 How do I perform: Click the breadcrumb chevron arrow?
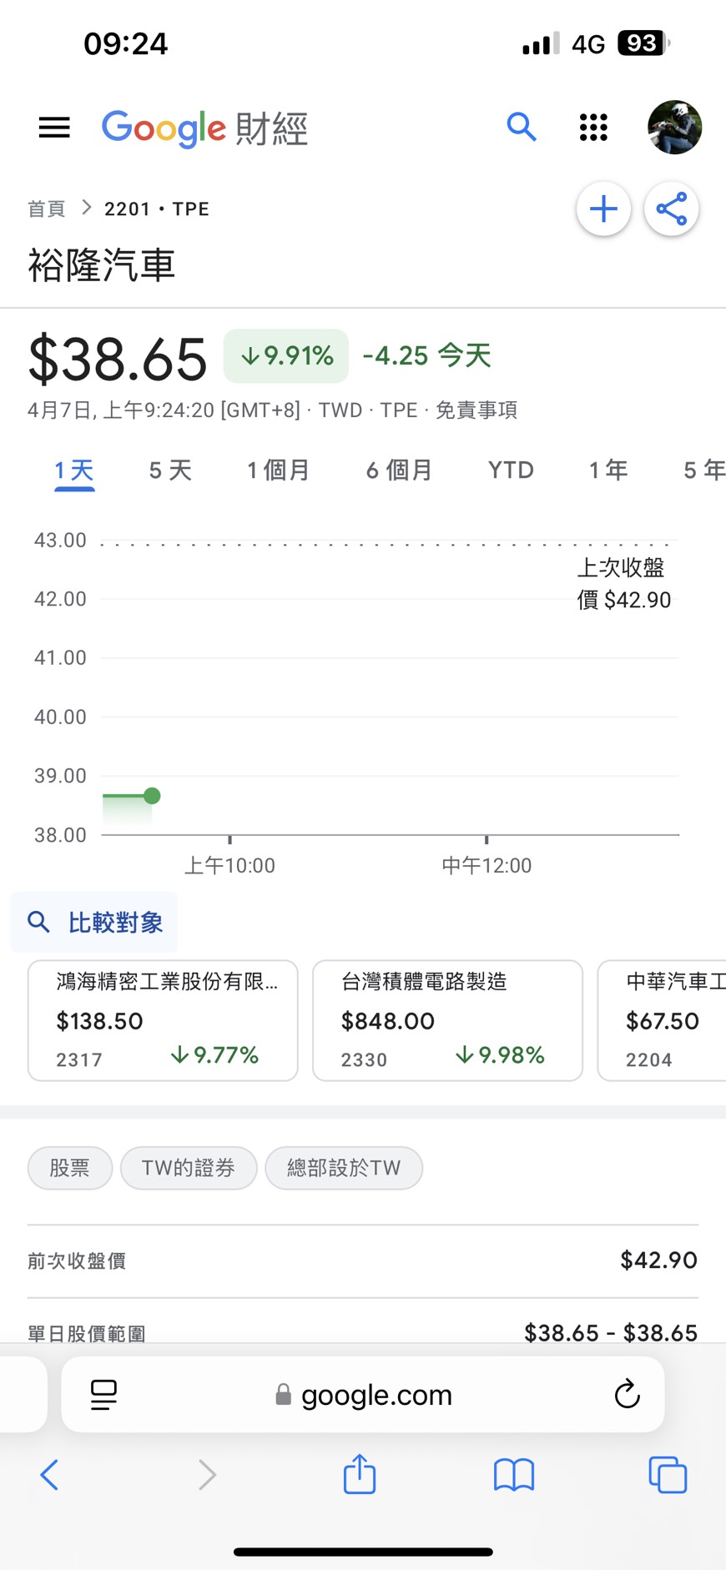(x=86, y=208)
